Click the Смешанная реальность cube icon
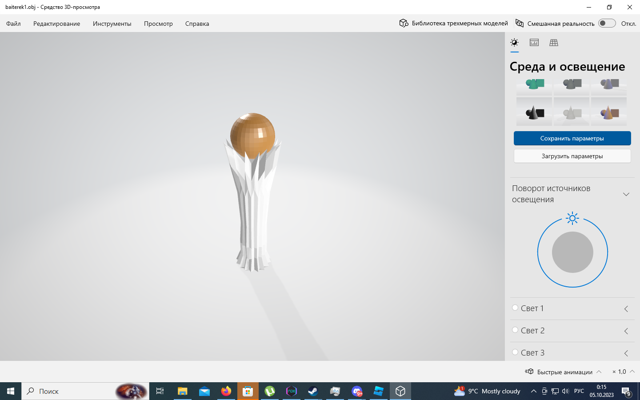This screenshot has height=400, width=640. click(519, 23)
